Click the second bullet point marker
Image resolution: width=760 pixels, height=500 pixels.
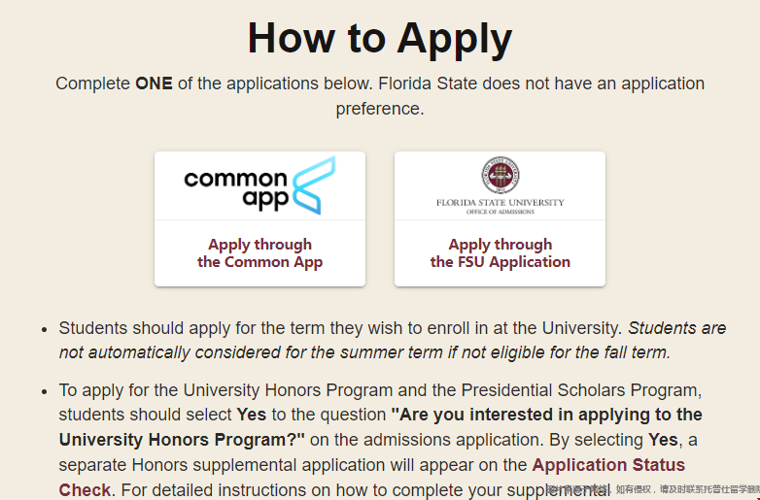coord(45,391)
